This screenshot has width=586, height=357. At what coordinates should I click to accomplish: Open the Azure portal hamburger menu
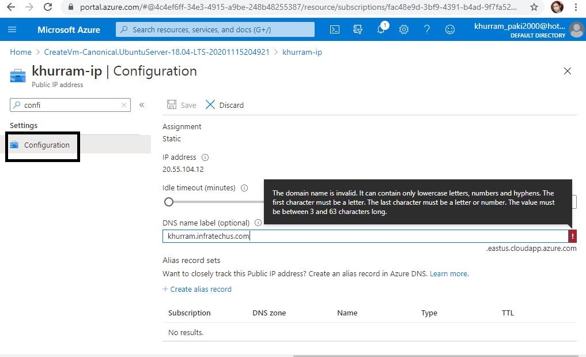(x=12, y=29)
